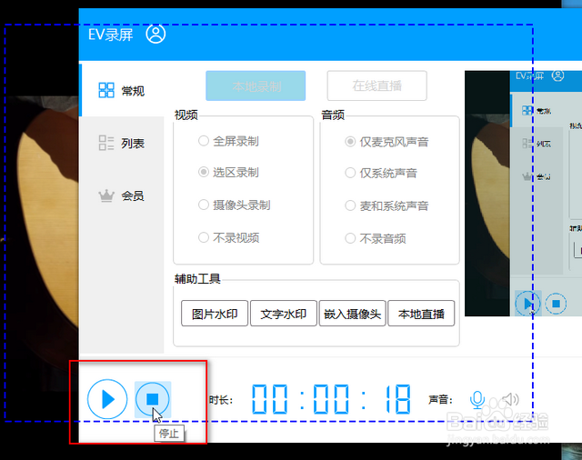This screenshot has width=582, height=460.
Task: Switch to 在线直播 mode
Action: 376,85
